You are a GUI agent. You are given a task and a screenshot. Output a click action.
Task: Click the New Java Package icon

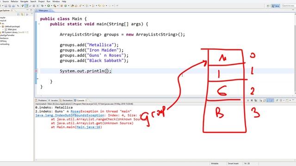click(x=62, y=6)
